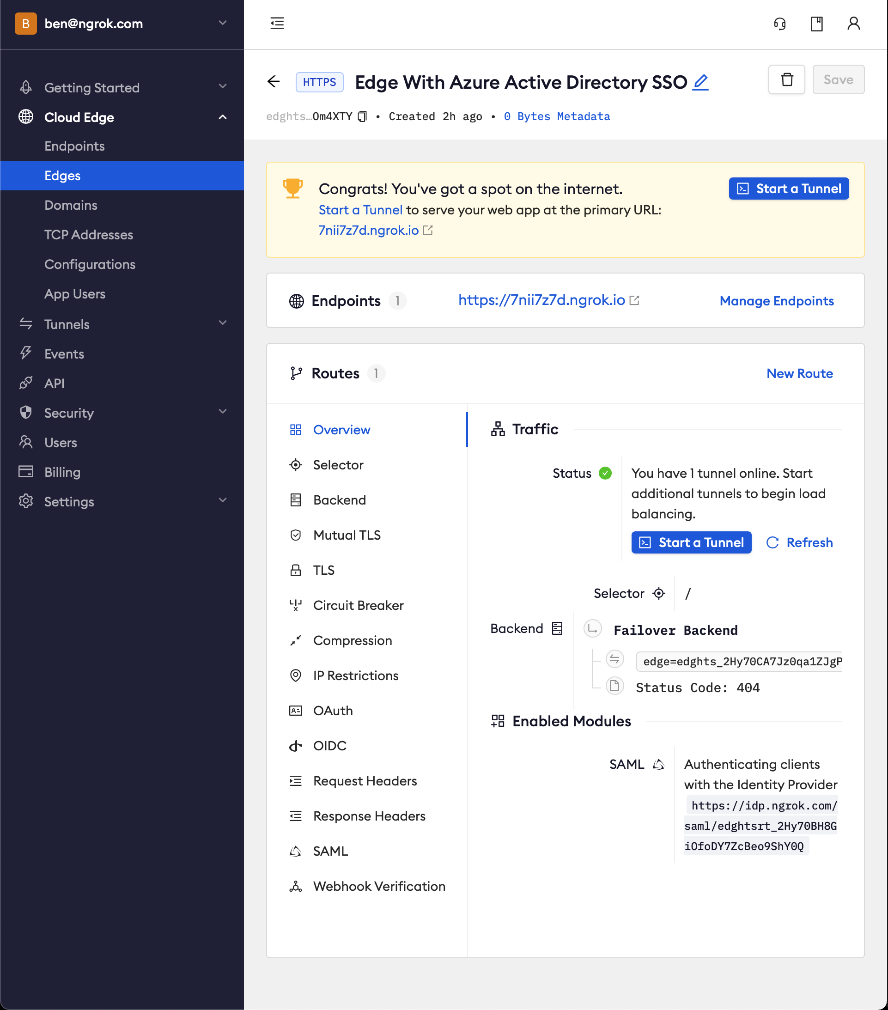The width and height of the screenshot is (888, 1010).
Task: Edit edge name with pencil icon
Action: click(x=701, y=82)
